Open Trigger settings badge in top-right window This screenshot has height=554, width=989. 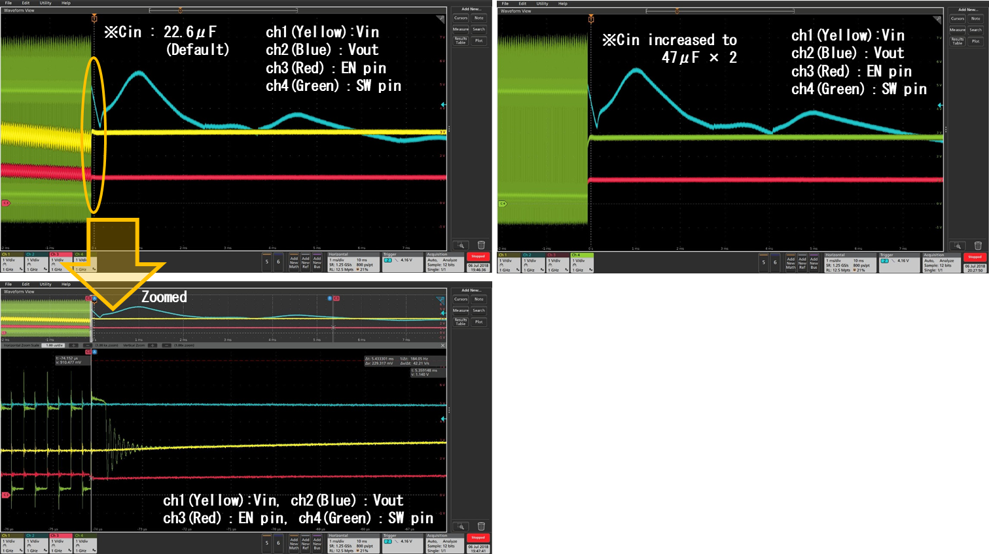[x=899, y=263]
